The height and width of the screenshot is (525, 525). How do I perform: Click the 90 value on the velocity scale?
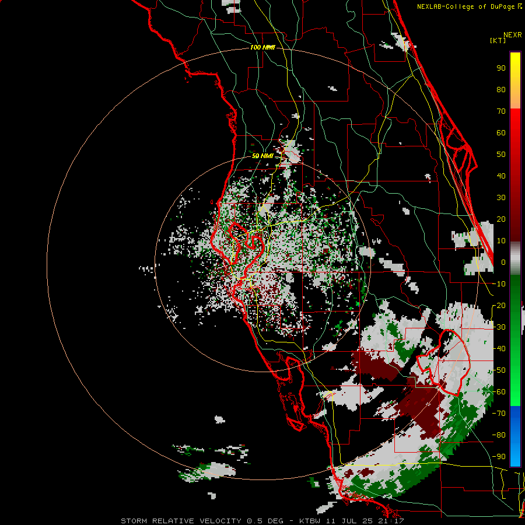(501, 68)
